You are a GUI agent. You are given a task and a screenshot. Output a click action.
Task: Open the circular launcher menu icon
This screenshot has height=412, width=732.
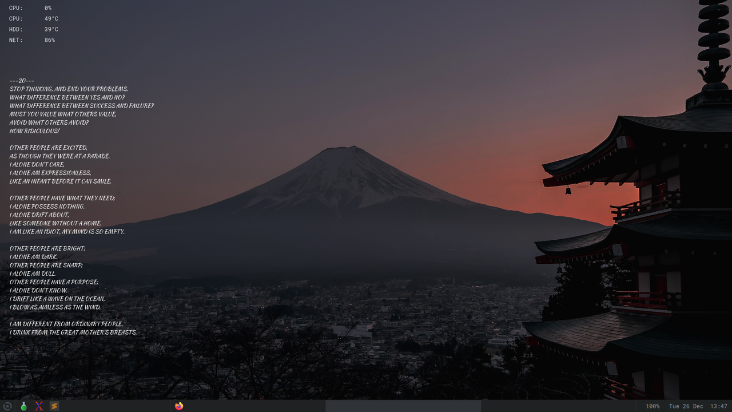coord(7,406)
